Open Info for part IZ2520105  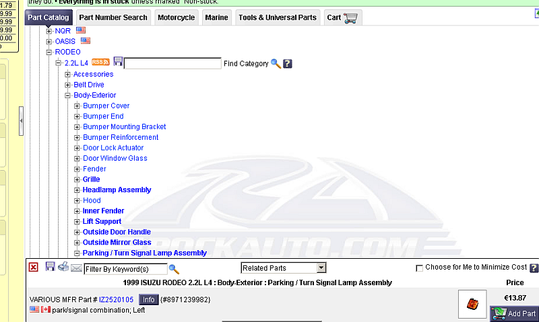tap(148, 300)
